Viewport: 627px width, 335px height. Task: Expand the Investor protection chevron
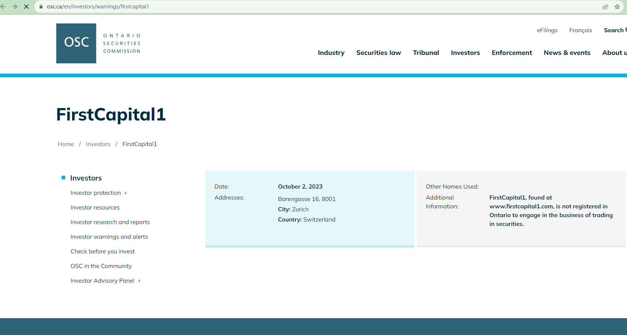126,193
